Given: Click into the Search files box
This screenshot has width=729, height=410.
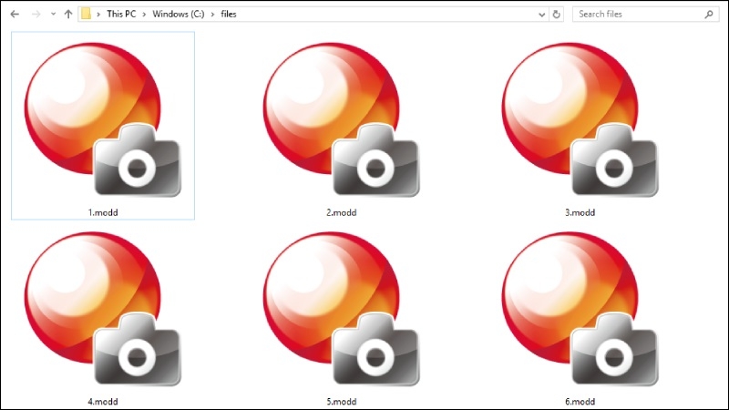Looking at the screenshot, I should click(640, 15).
